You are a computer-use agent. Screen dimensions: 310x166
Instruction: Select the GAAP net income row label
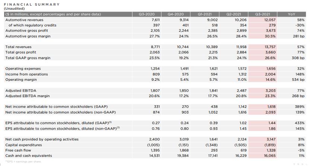57,106
